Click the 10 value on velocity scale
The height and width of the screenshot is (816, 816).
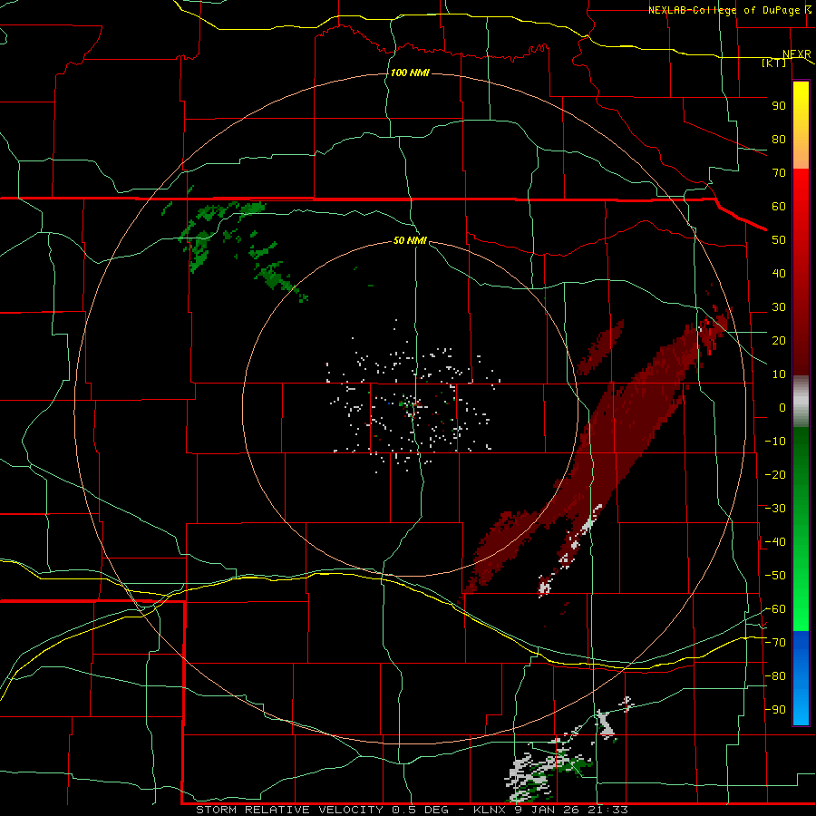click(x=779, y=374)
